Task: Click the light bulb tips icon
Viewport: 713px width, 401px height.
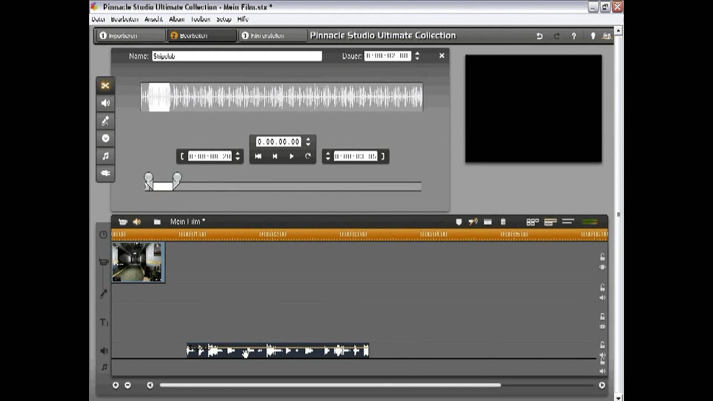Action: 593,36
